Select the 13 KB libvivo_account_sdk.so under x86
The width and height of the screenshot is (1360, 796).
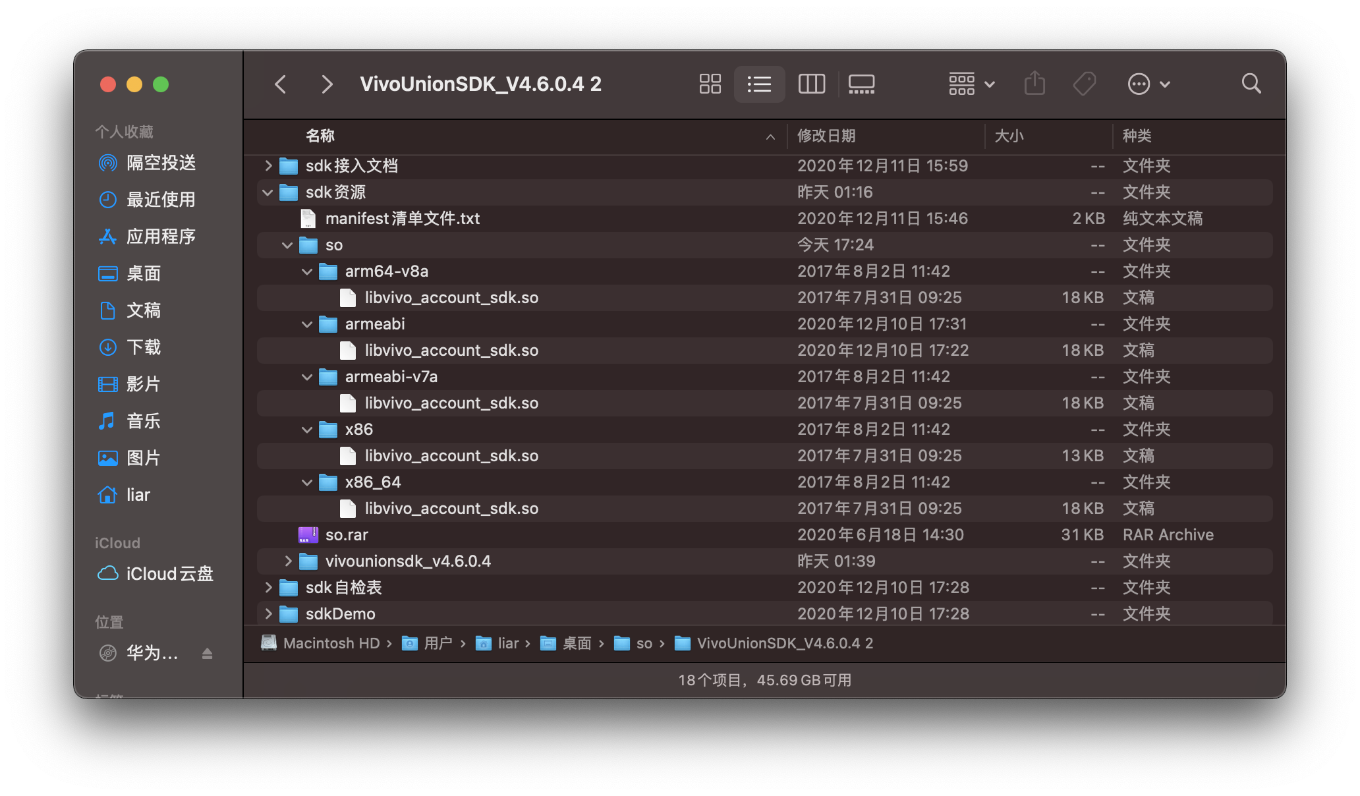click(764, 456)
